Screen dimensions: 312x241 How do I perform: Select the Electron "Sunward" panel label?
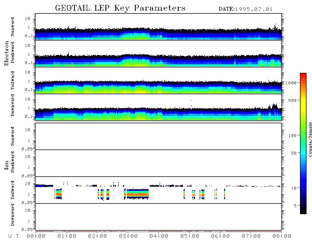12,27
